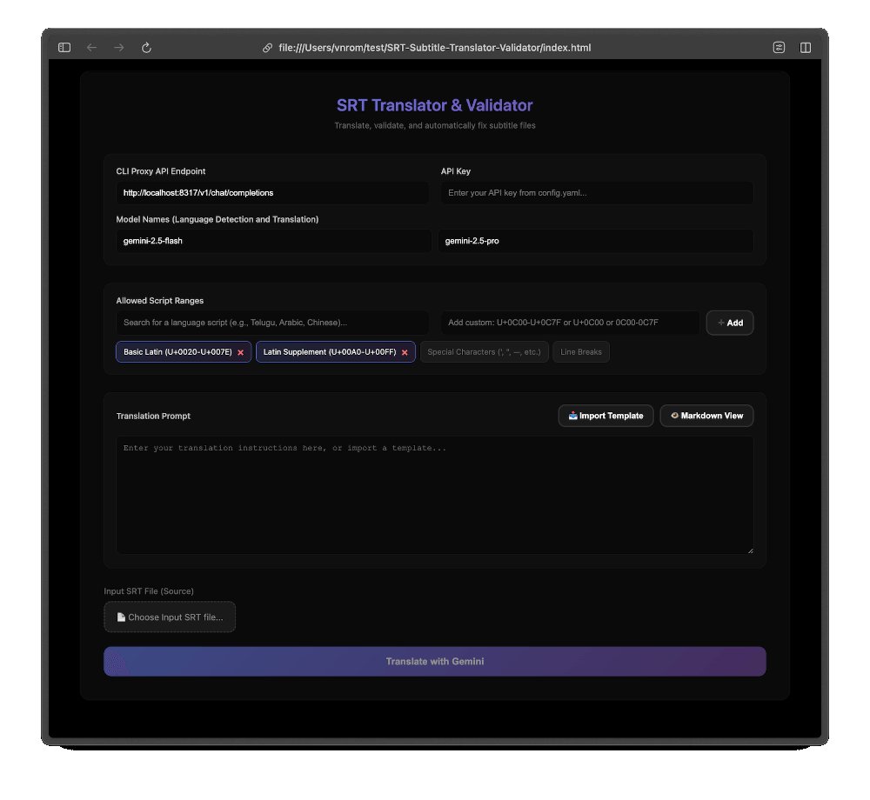This screenshot has width=870, height=800.
Task: Enable the Special Characters chip
Action: [x=484, y=352]
